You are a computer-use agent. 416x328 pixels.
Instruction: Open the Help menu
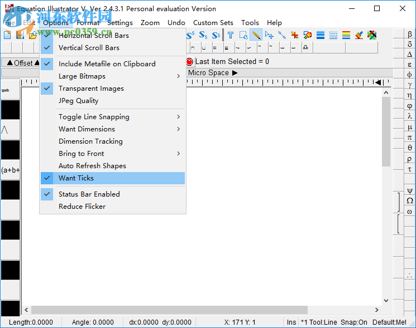(x=274, y=23)
